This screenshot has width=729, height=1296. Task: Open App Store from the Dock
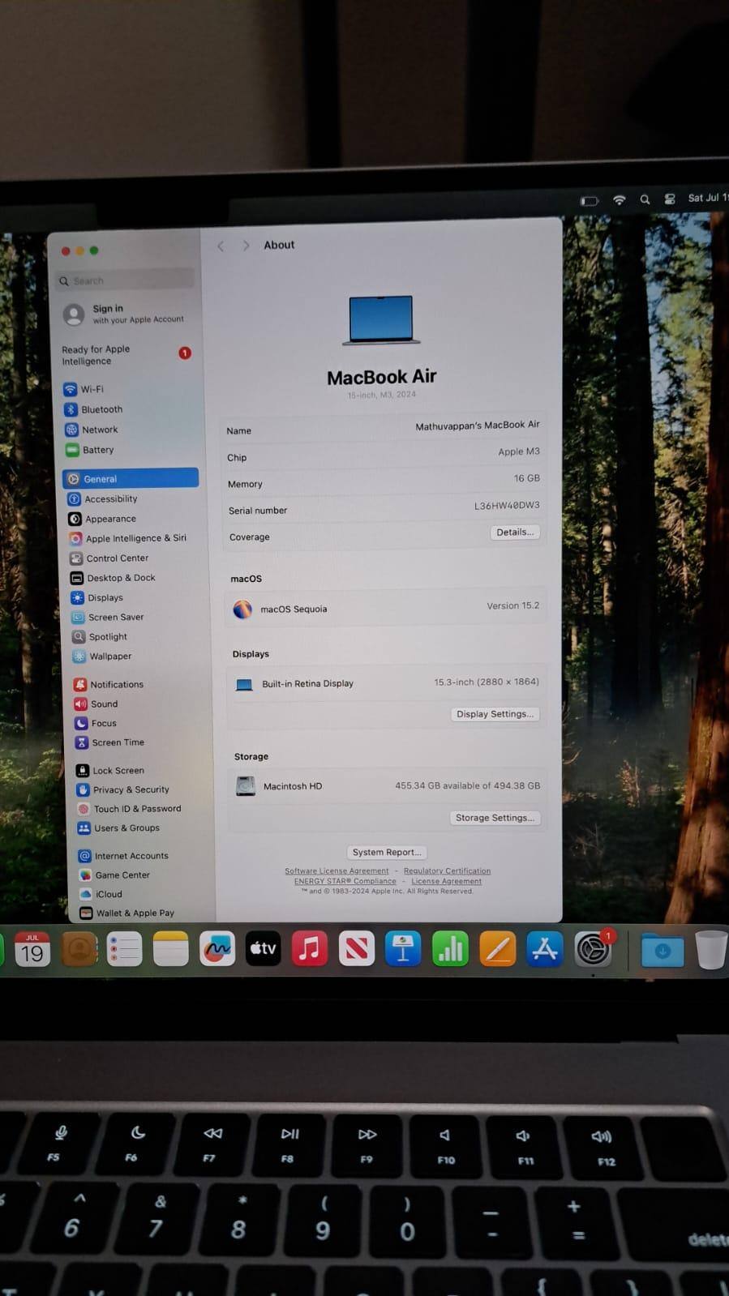[x=544, y=949]
